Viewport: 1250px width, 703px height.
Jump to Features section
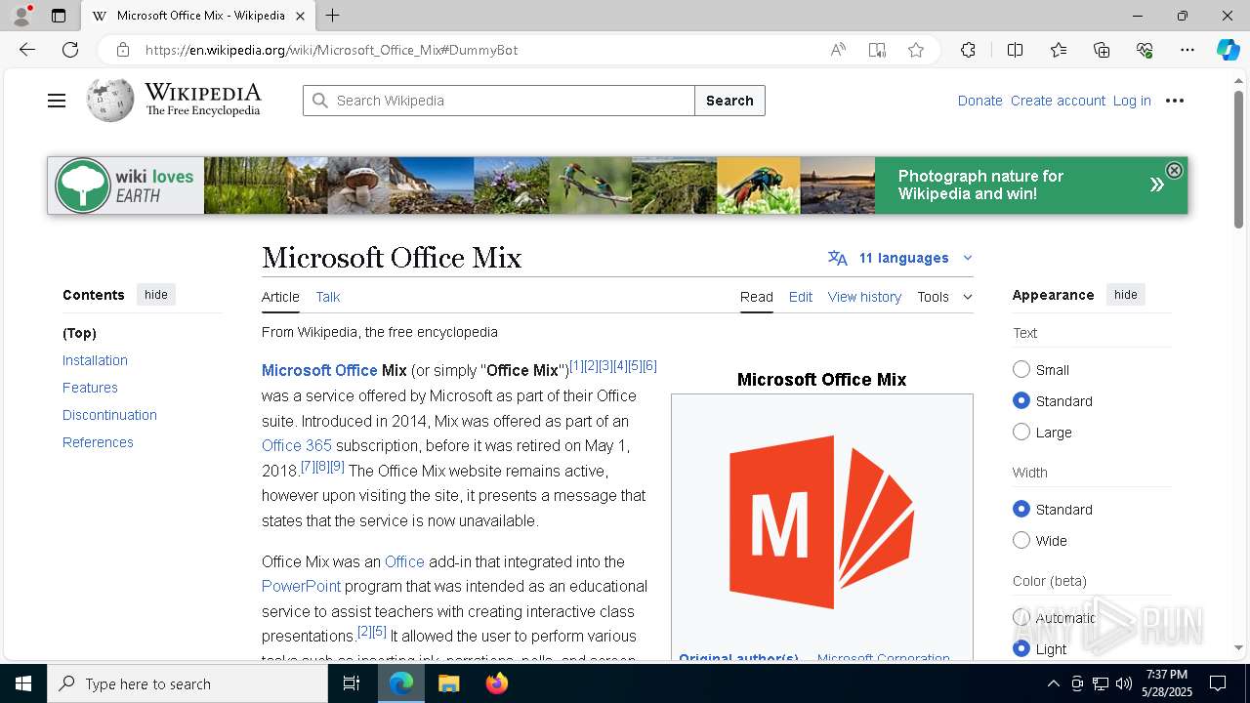(x=90, y=388)
